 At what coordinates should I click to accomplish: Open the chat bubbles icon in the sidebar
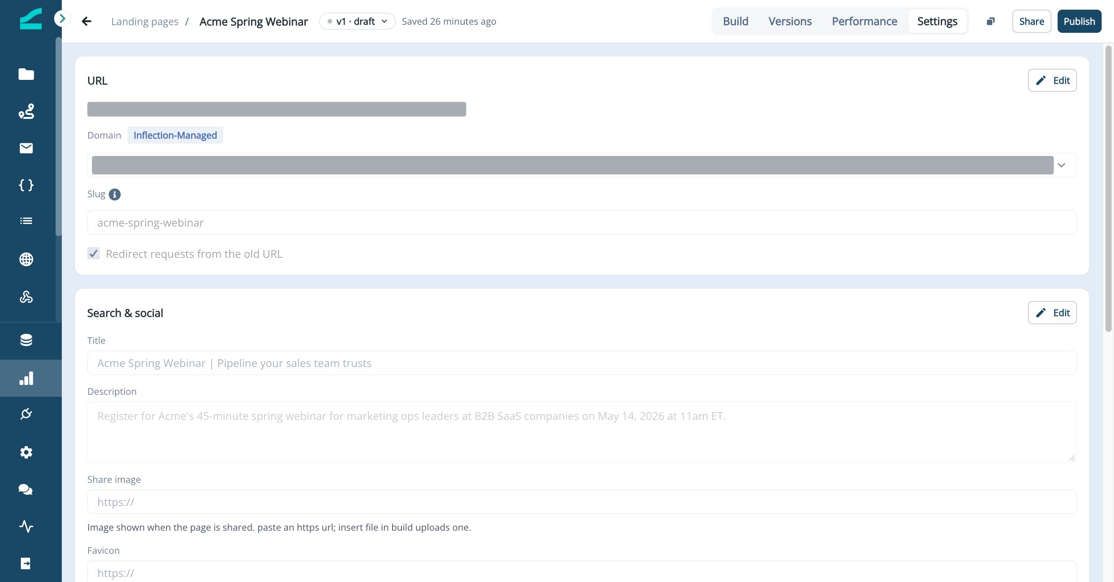coord(26,489)
